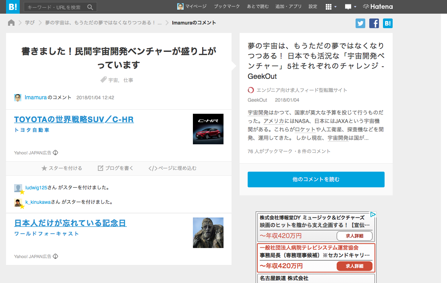Open the 日本人だけが忘れている記念日 ad link
This screenshot has height=283, width=447.
pos(70,223)
